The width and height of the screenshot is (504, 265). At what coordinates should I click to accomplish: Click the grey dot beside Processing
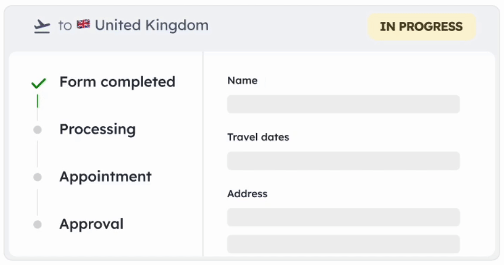(x=38, y=130)
